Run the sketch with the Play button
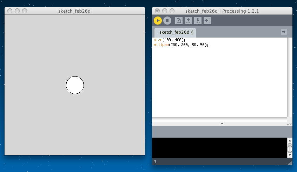 [158, 20]
